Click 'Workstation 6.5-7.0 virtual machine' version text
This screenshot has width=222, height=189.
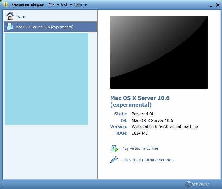165,126
